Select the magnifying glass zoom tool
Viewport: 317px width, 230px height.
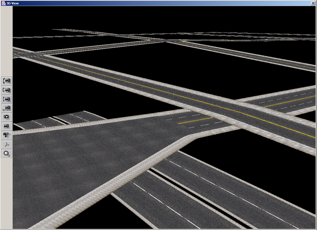7,154
